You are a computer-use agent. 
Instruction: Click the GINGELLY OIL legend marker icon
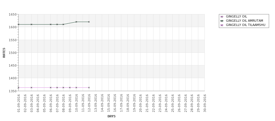tap(222, 17)
